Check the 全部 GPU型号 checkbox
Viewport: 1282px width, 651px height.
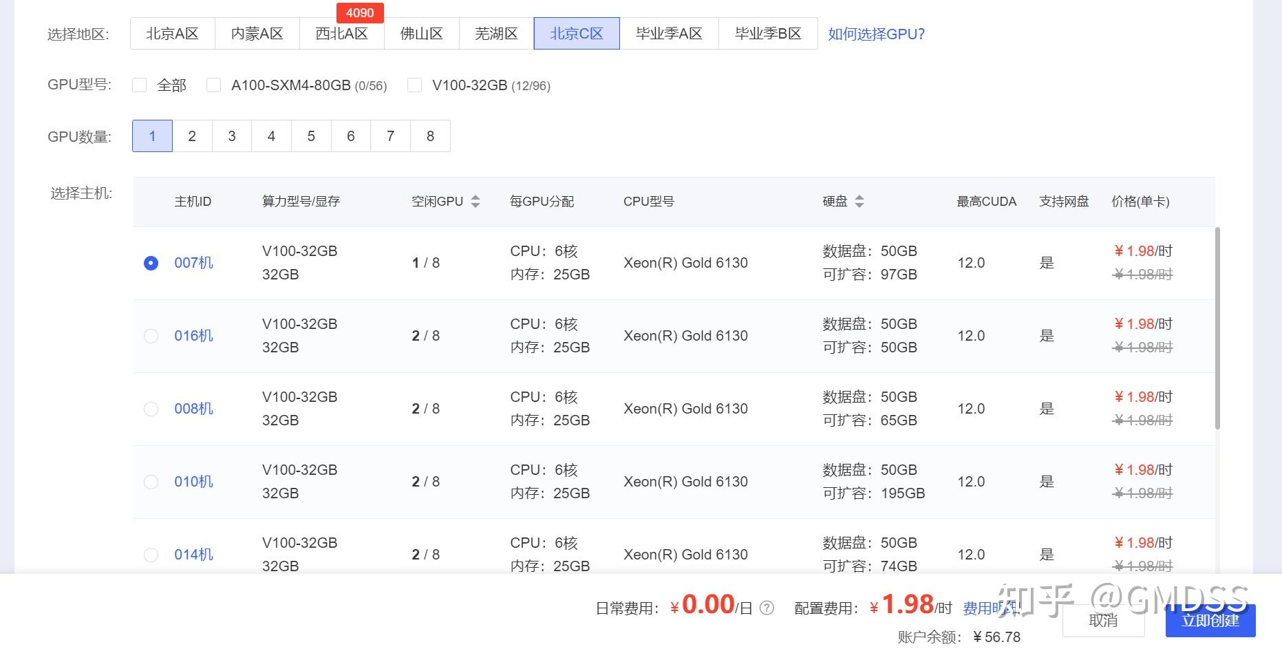click(x=140, y=85)
